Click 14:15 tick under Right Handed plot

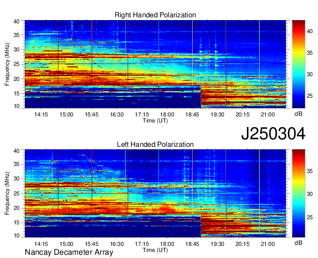point(41,115)
